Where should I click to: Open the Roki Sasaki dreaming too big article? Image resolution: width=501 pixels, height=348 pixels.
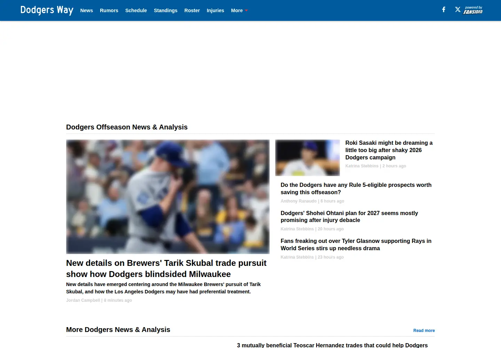389,150
